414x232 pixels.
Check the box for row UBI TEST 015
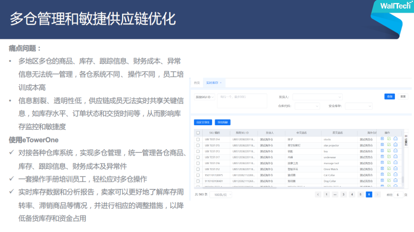tap(198, 146)
